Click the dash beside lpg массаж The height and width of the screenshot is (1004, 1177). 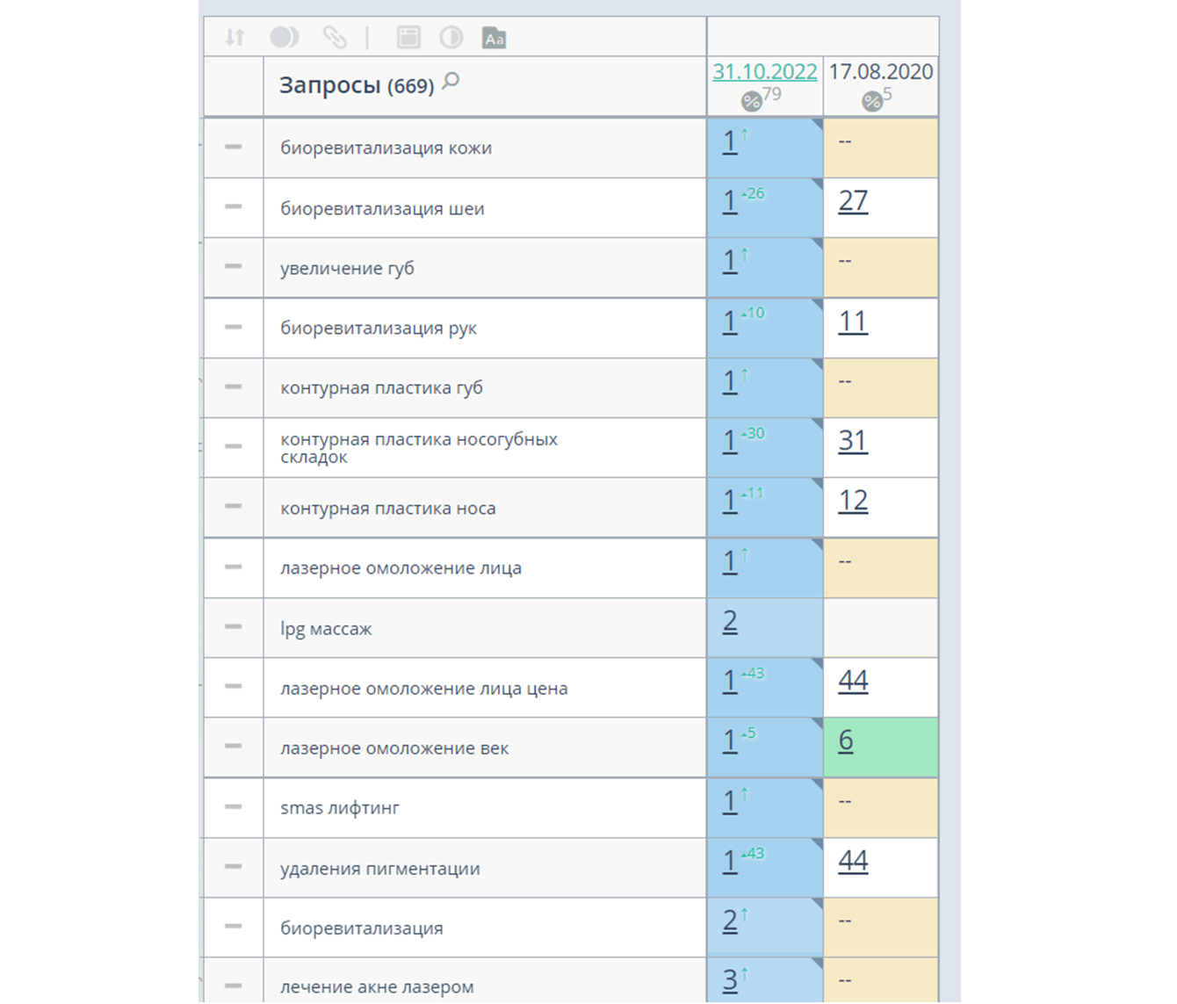click(x=233, y=626)
